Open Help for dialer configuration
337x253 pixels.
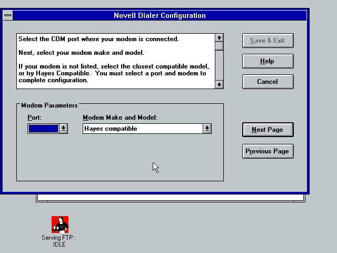[268, 61]
